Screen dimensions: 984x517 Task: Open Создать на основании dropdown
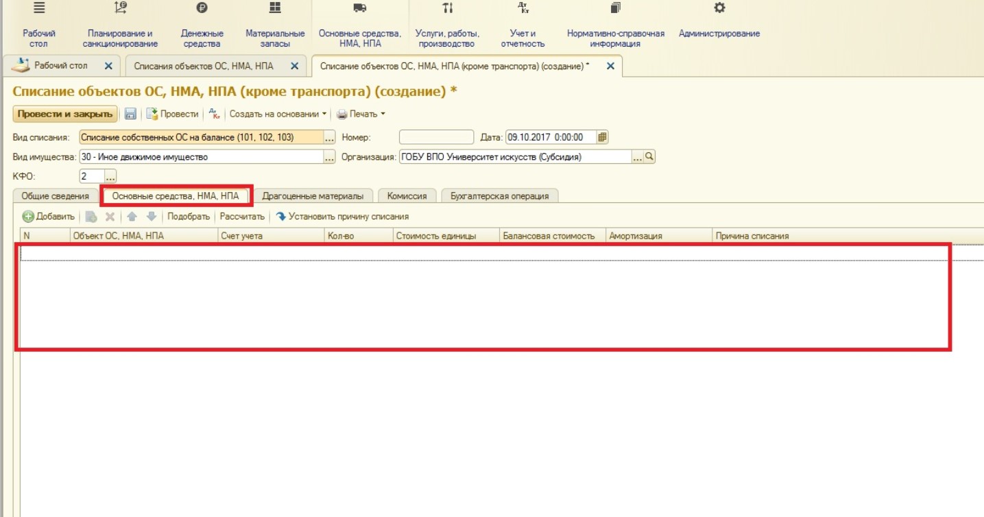278,114
